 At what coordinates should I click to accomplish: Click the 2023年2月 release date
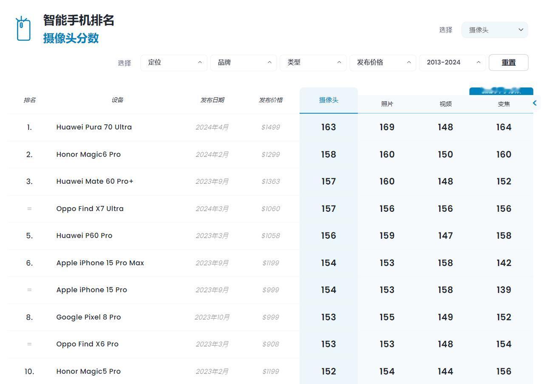(212, 371)
